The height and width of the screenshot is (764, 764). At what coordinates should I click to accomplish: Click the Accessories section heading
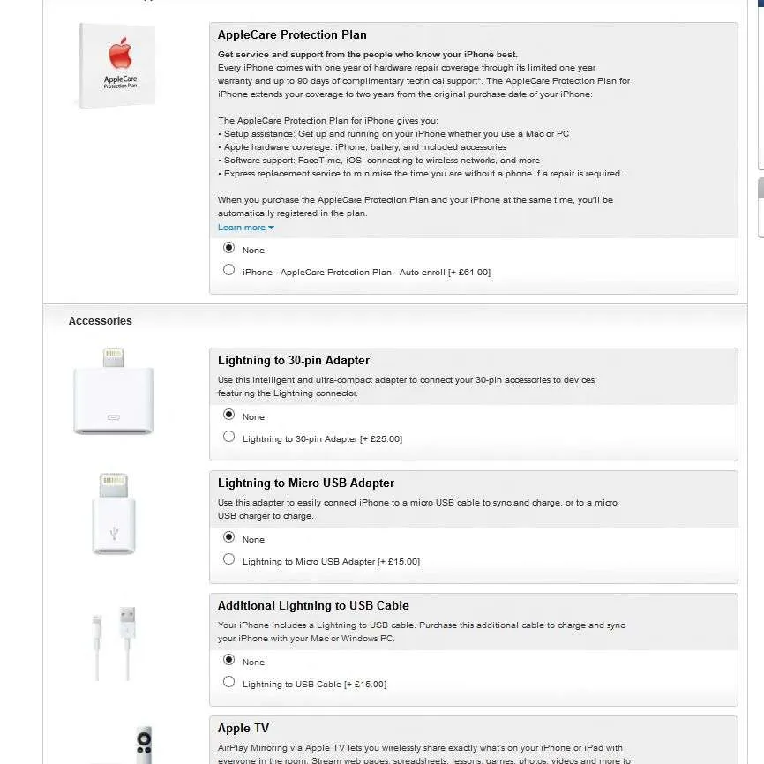coord(101,320)
